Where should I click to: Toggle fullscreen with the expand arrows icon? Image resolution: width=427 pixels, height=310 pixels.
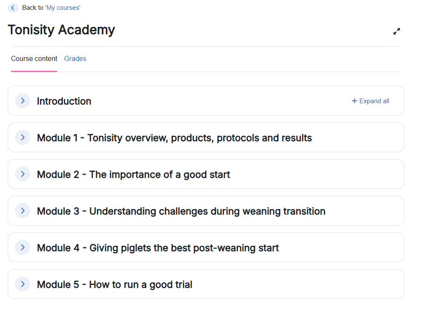[397, 31]
